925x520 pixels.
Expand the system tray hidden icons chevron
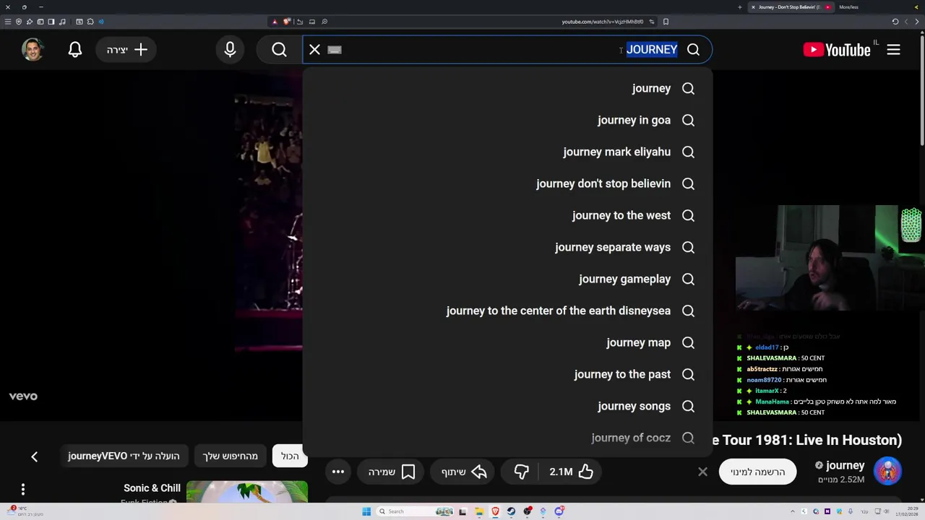pyautogui.click(x=793, y=511)
